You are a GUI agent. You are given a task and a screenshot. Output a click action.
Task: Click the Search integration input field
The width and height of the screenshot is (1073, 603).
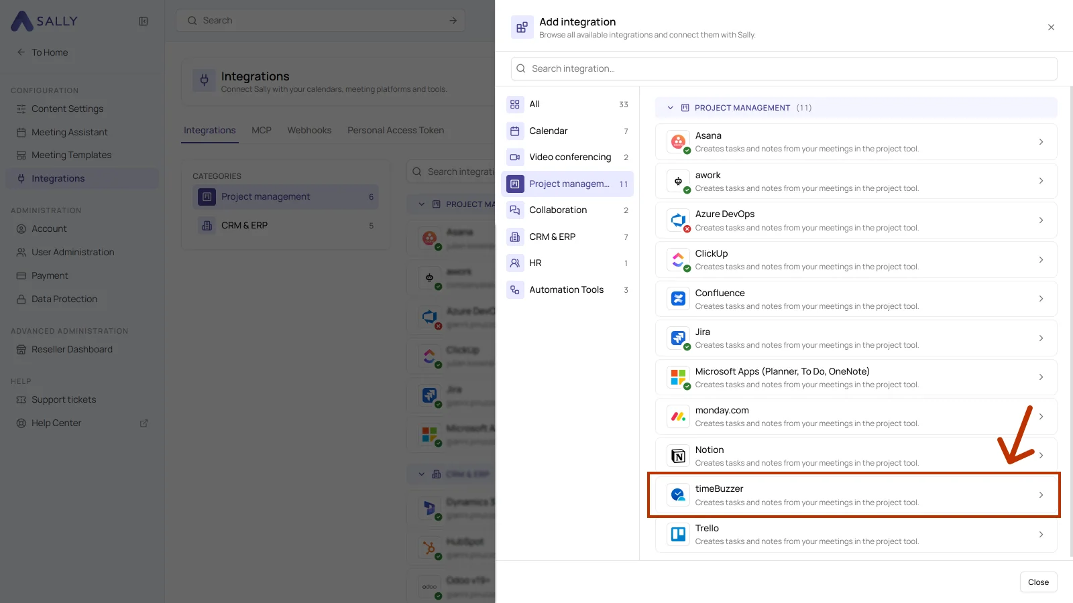click(x=784, y=68)
